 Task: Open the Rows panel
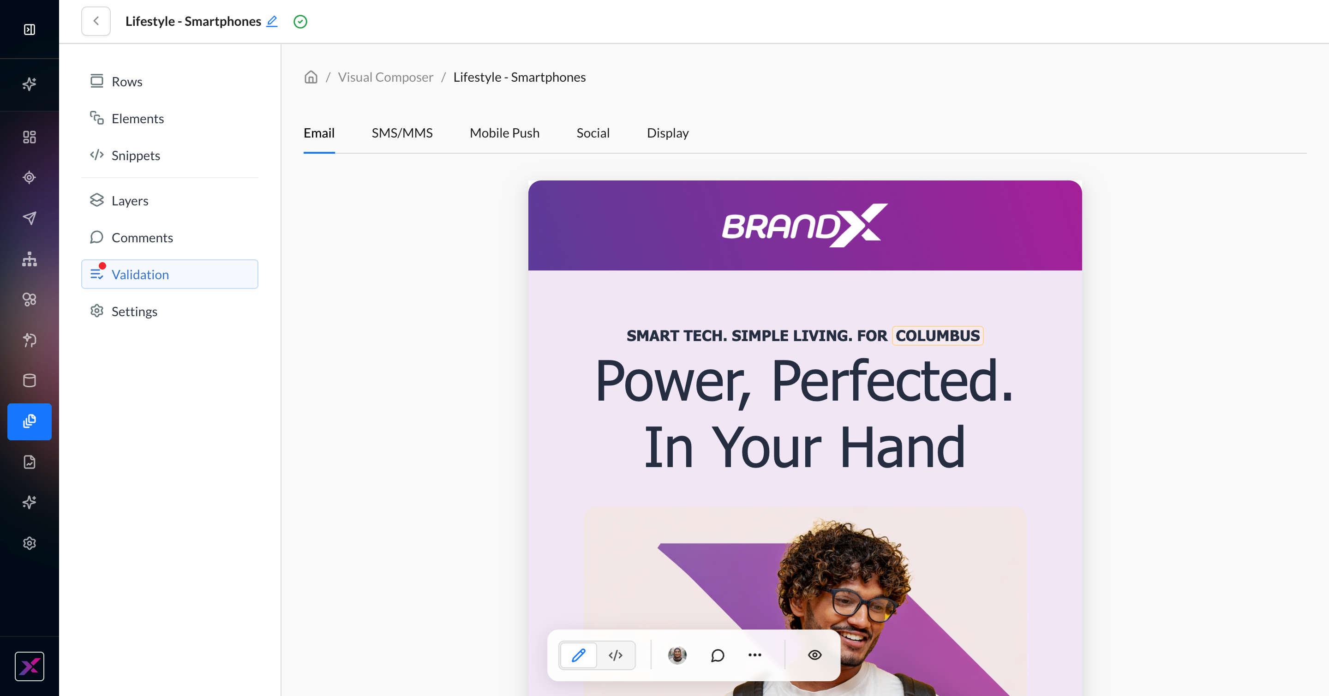pyautogui.click(x=170, y=82)
